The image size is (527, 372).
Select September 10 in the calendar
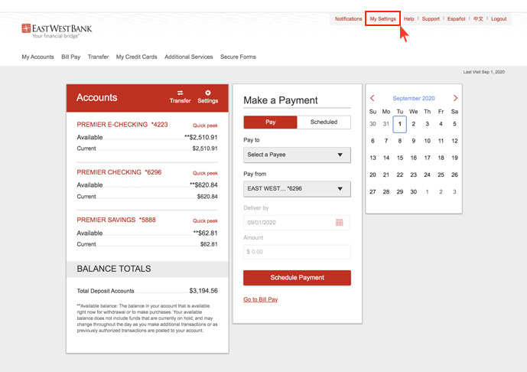coord(427,141)
